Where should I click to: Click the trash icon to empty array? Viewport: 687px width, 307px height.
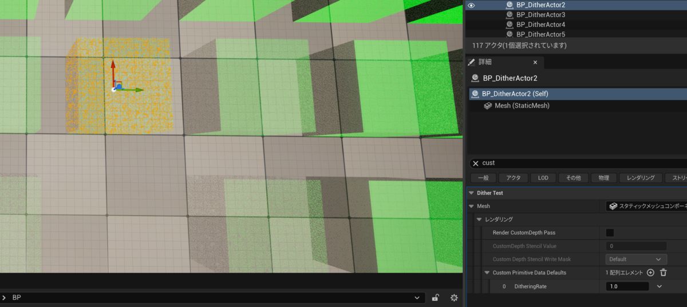tap(663, 273)
